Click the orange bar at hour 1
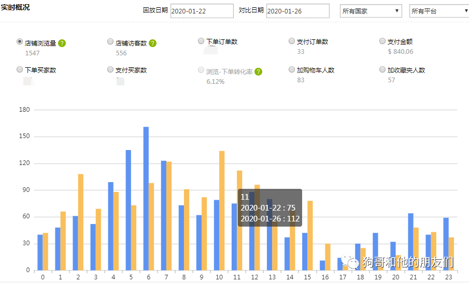 point(63,241)
